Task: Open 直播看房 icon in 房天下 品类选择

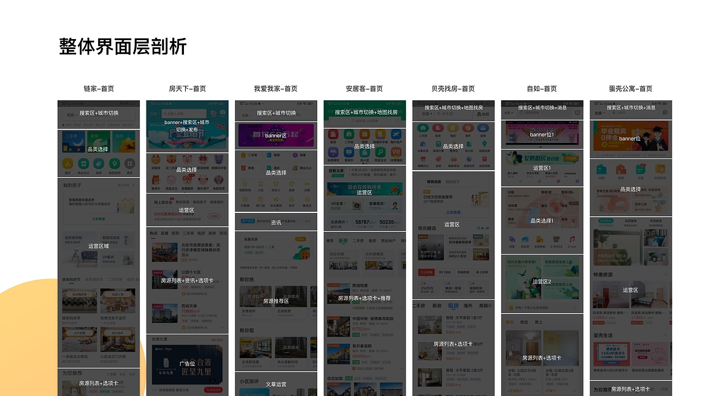Action: 187,179
